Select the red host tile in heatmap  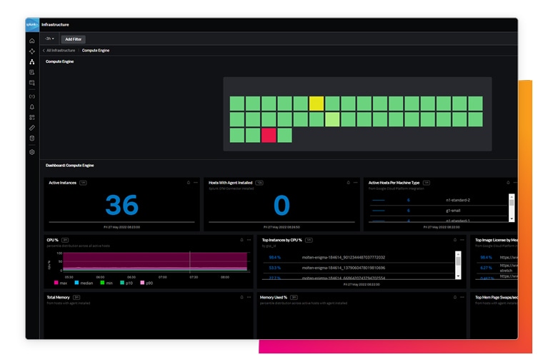coord(269,135)
